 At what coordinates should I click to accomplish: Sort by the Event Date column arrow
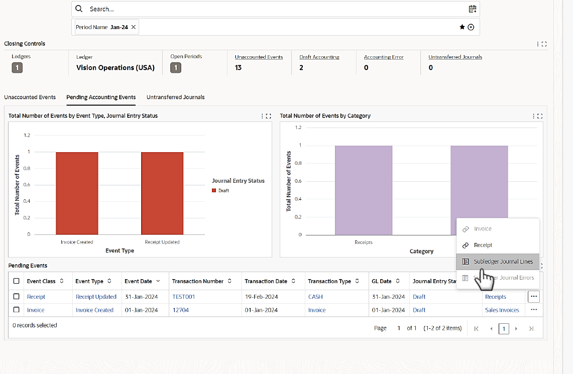click(x=158, y=281)
